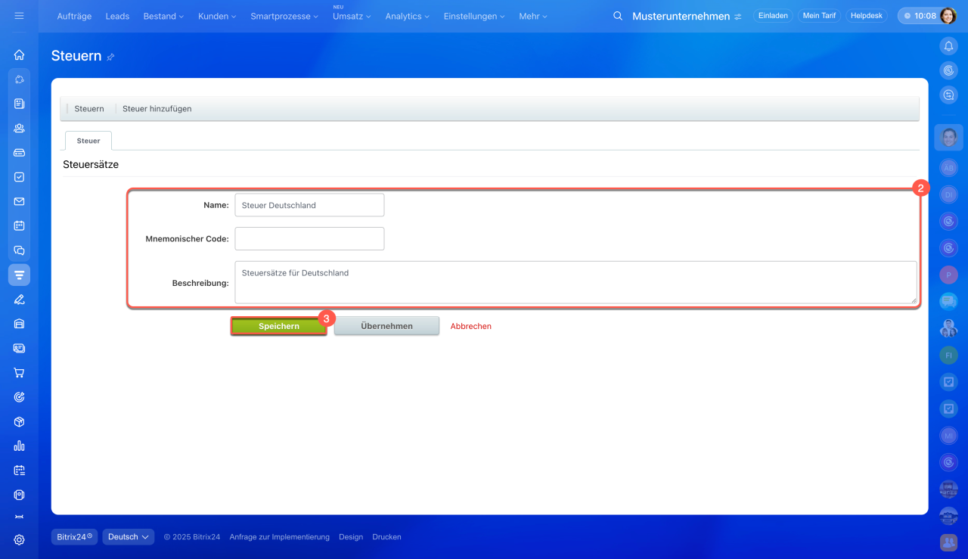Click the Beschreibung text area
The width and height of the screenshot is (968, 559).
click(575, 282)
